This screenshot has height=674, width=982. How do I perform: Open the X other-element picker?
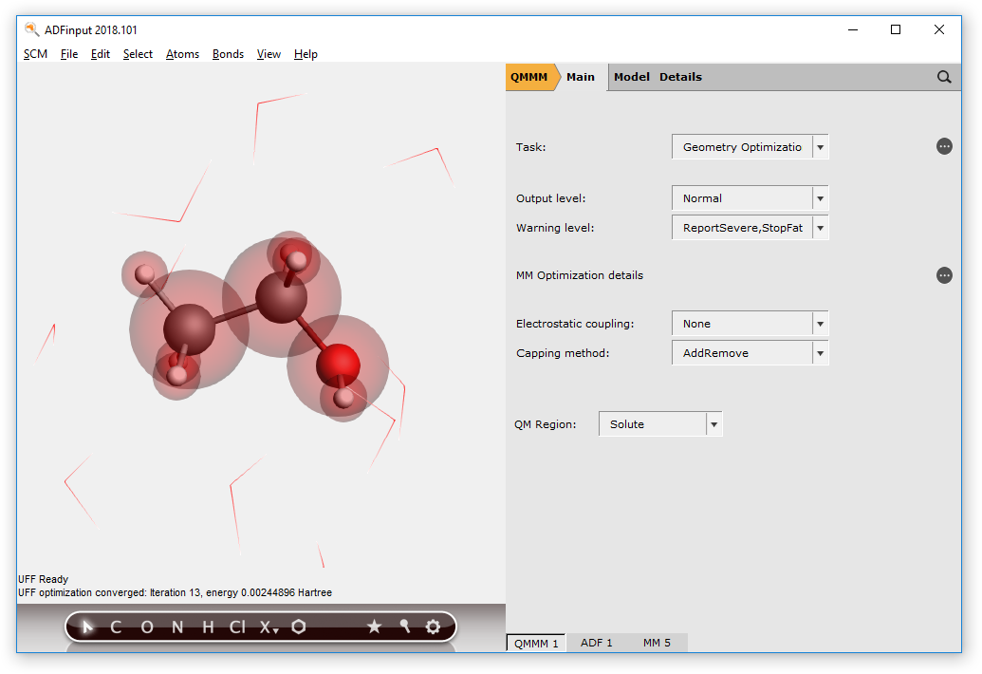tap(269, 627)
